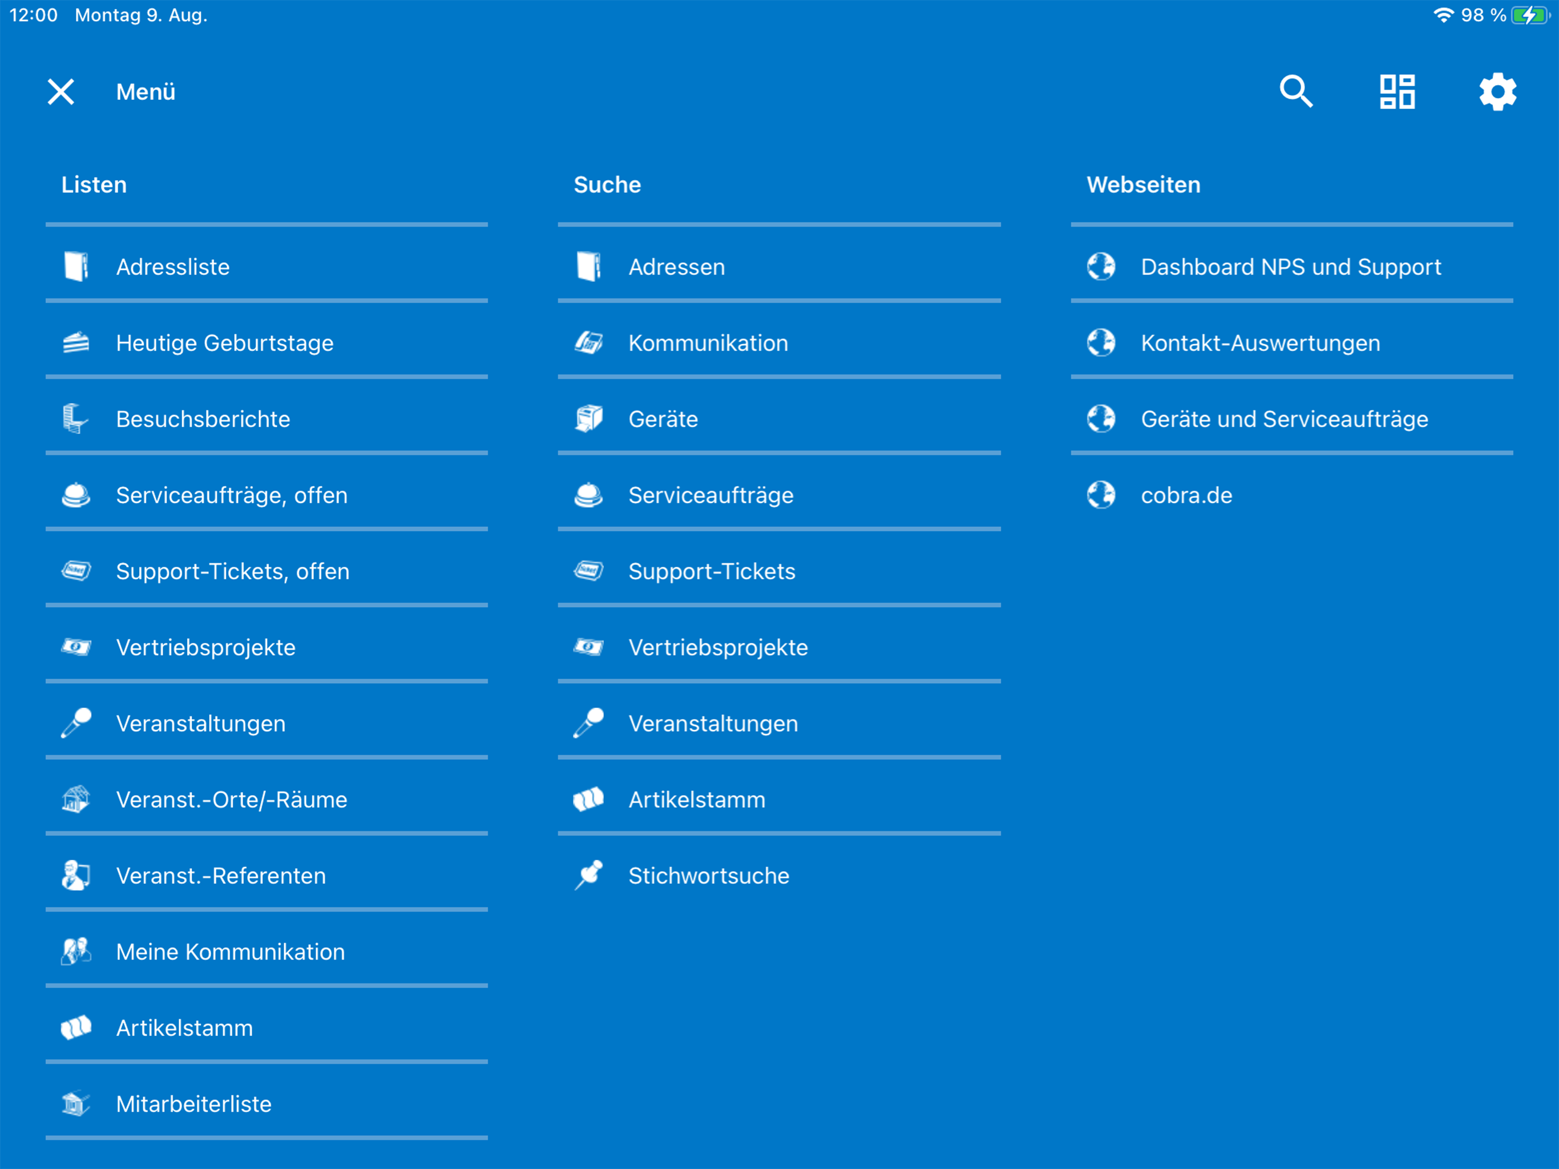This screenshot has width=1559, height=1169.
Task: Open the Stichwortsuche entry
Action: [779, 876]
